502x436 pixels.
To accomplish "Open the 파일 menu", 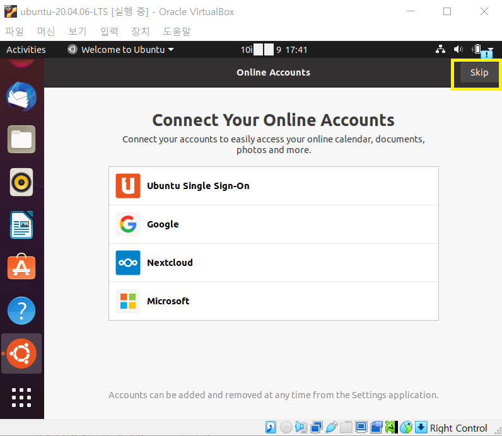I will pos(15,32).
